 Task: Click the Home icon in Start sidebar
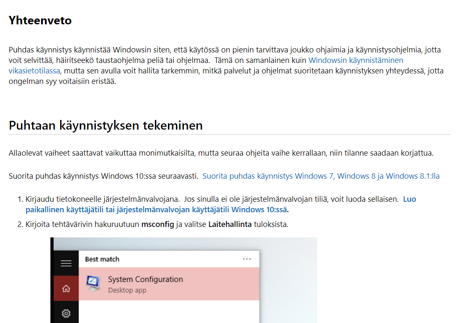(66, 289)
